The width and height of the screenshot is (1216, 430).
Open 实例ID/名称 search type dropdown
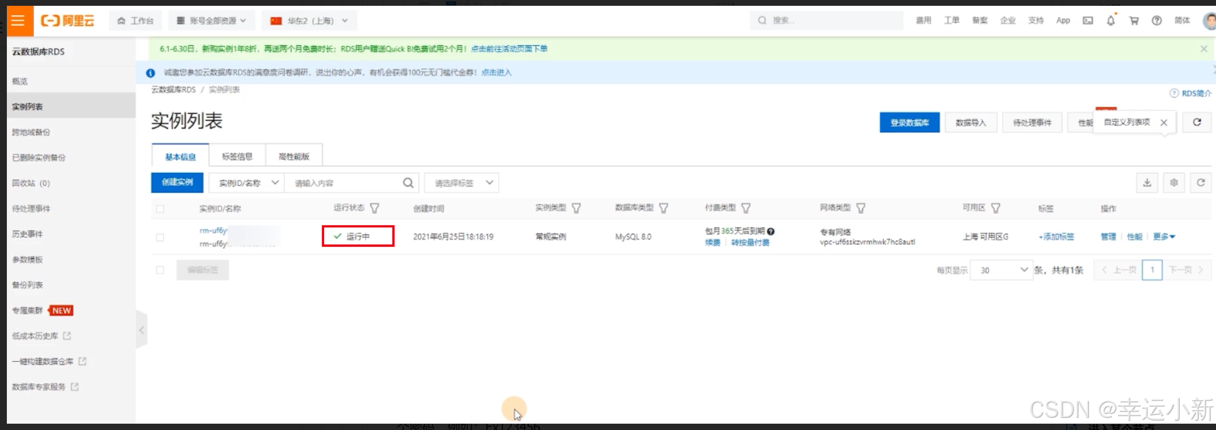point(246,183)
